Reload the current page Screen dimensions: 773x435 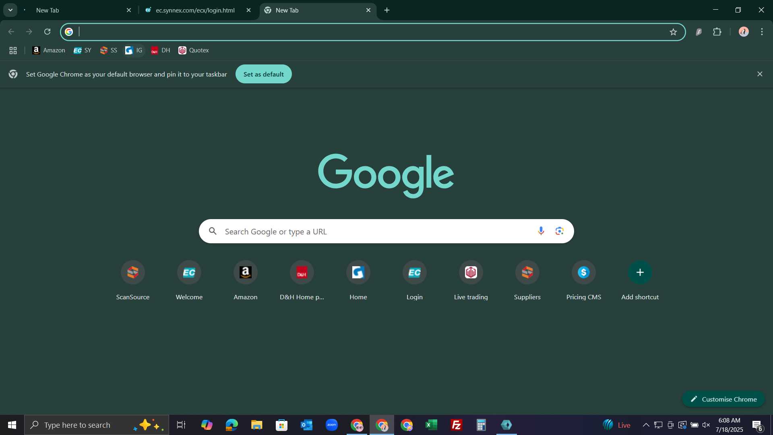pos(47,32)
